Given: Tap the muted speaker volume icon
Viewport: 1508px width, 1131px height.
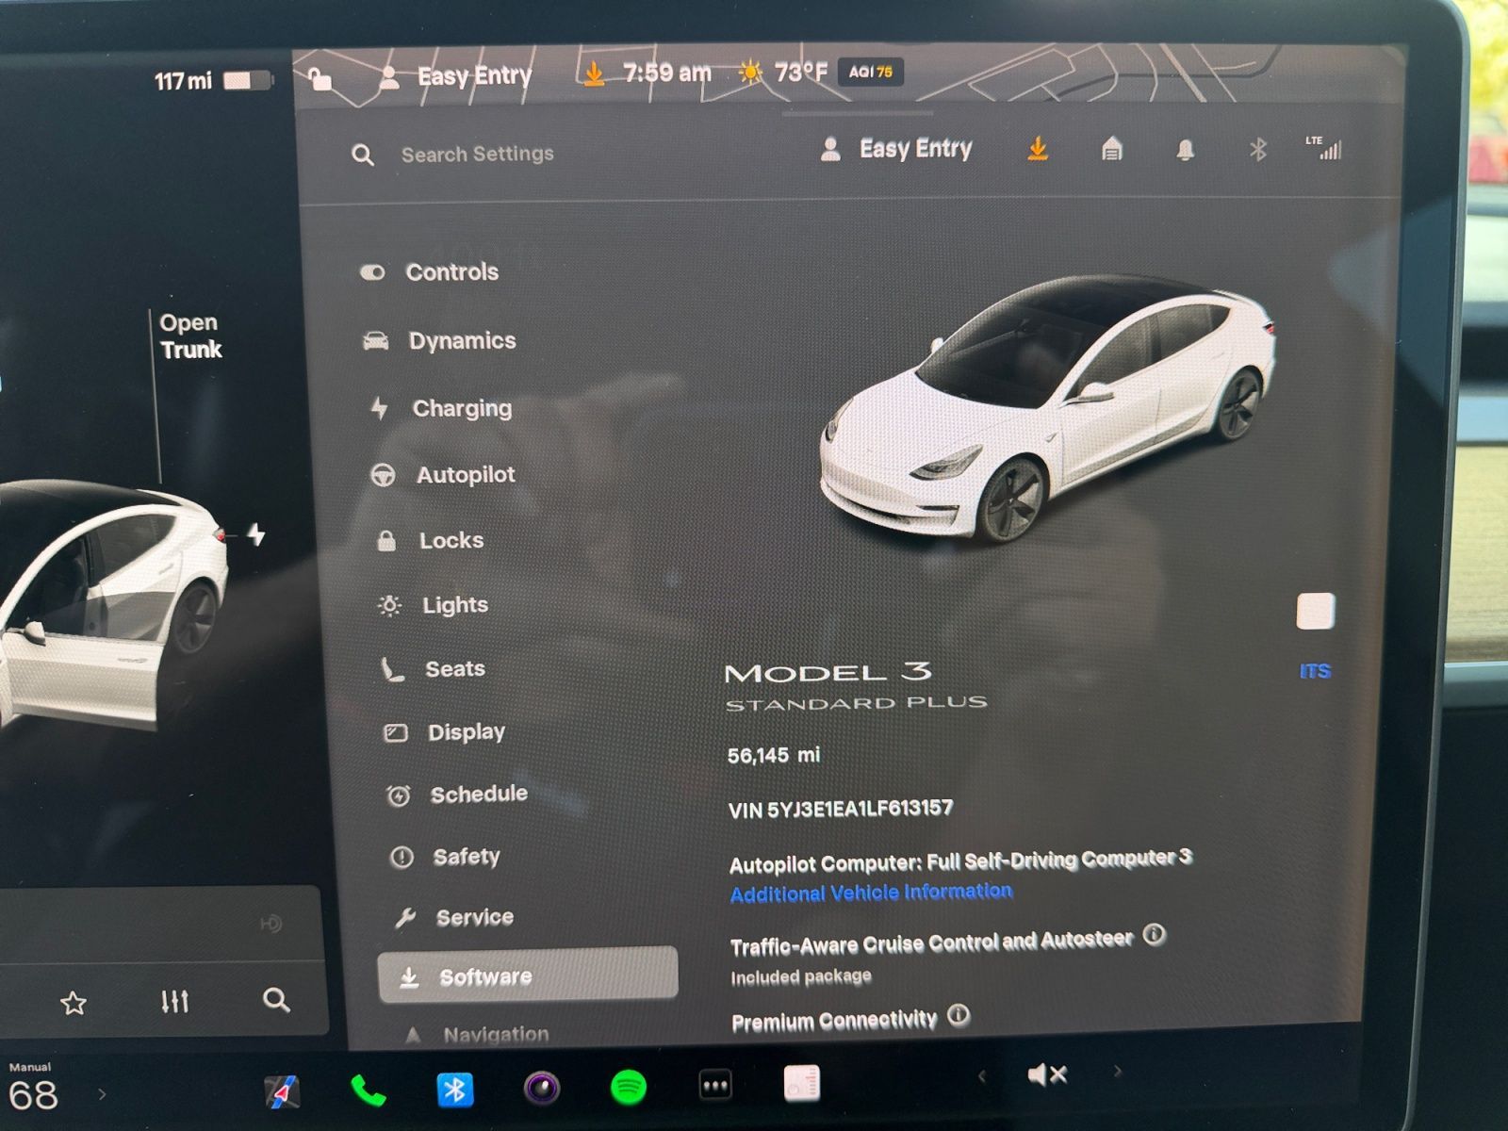Looking at the screenshot, I should point(1046,1074).
